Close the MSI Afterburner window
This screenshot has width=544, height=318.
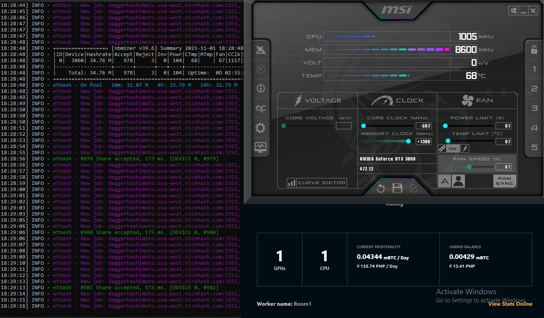coord(533,11)
